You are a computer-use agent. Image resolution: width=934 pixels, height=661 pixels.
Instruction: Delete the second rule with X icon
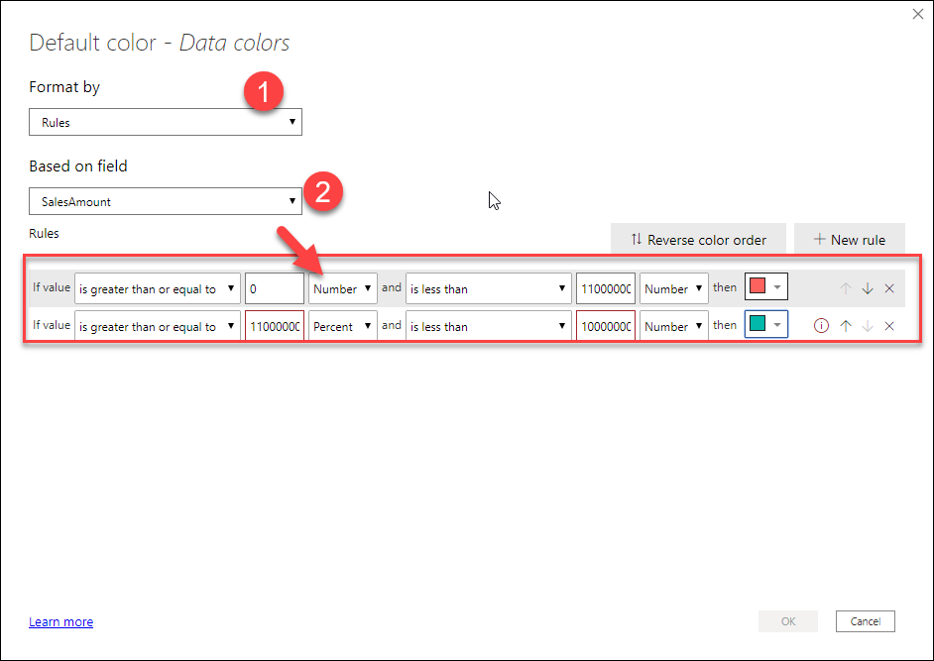[889, 326]
